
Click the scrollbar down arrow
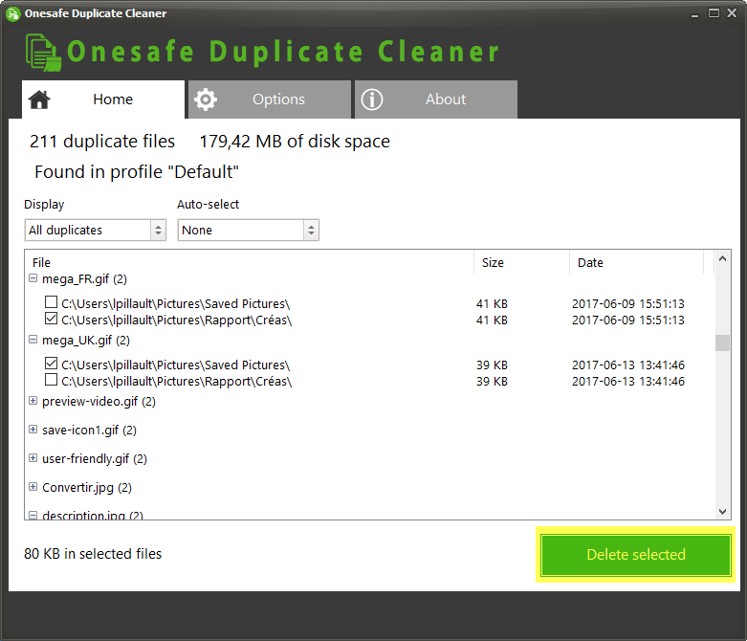pyautogui.click(x=722, y=512)
